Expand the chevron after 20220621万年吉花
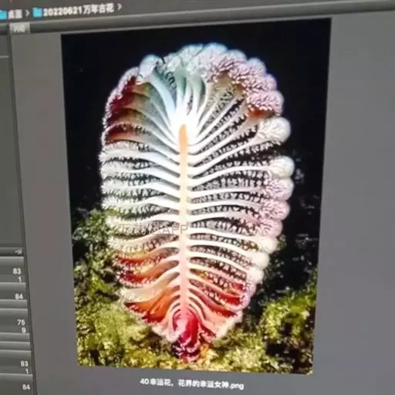The width and height of the screenshot is (395, 395). 119,7
